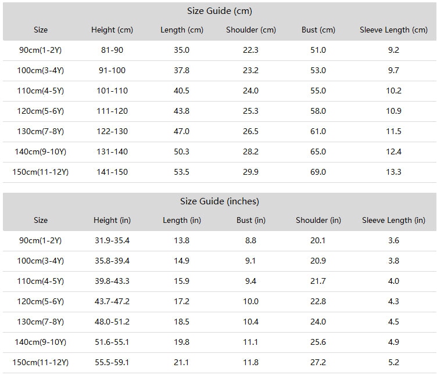The width and height of the screenshot is (437, 375).
Task: Select the 'Sleeve Length (cm)' column header
Action: (393, 30)
